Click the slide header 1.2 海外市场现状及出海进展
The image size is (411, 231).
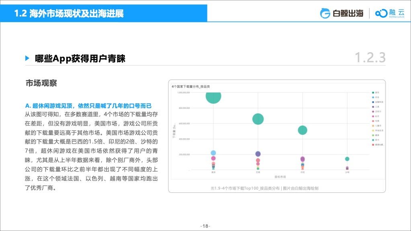[69, 13]
